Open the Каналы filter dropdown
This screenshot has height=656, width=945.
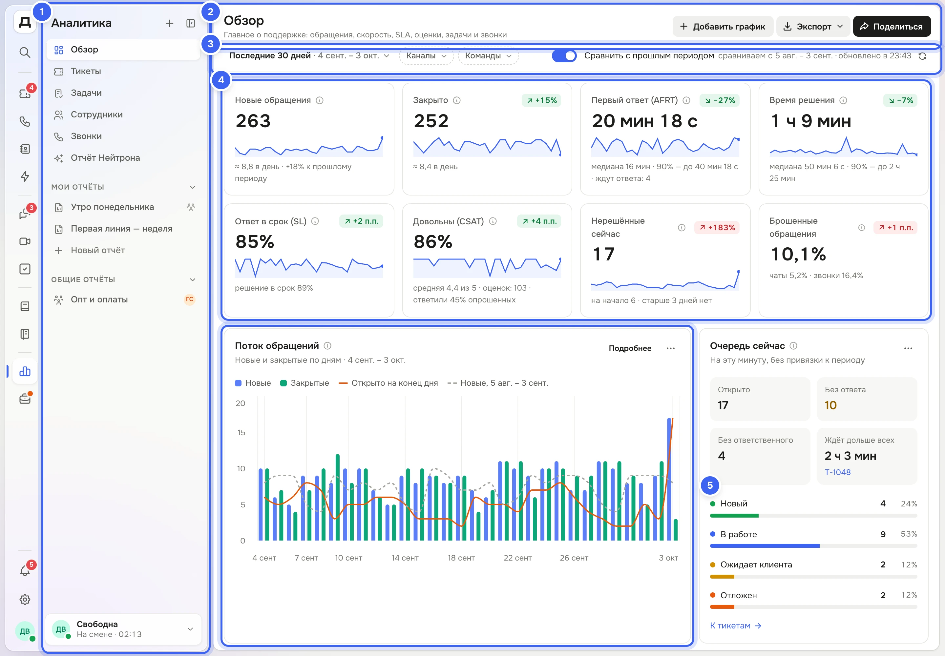click(427, 56)
